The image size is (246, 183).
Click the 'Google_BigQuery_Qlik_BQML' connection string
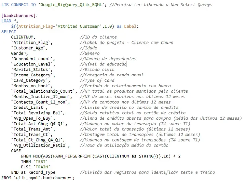tap(71, 5)
